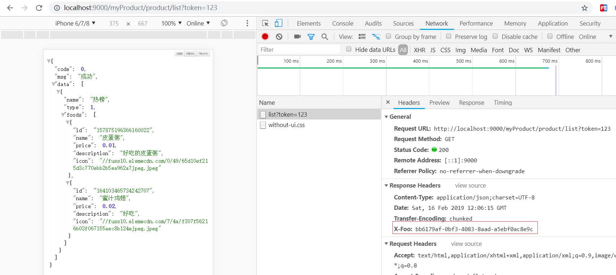
Task: View site information icon in address bar
Action: [57, 8]
